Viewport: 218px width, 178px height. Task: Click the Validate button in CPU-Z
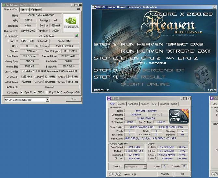click(x=165, y=174)
